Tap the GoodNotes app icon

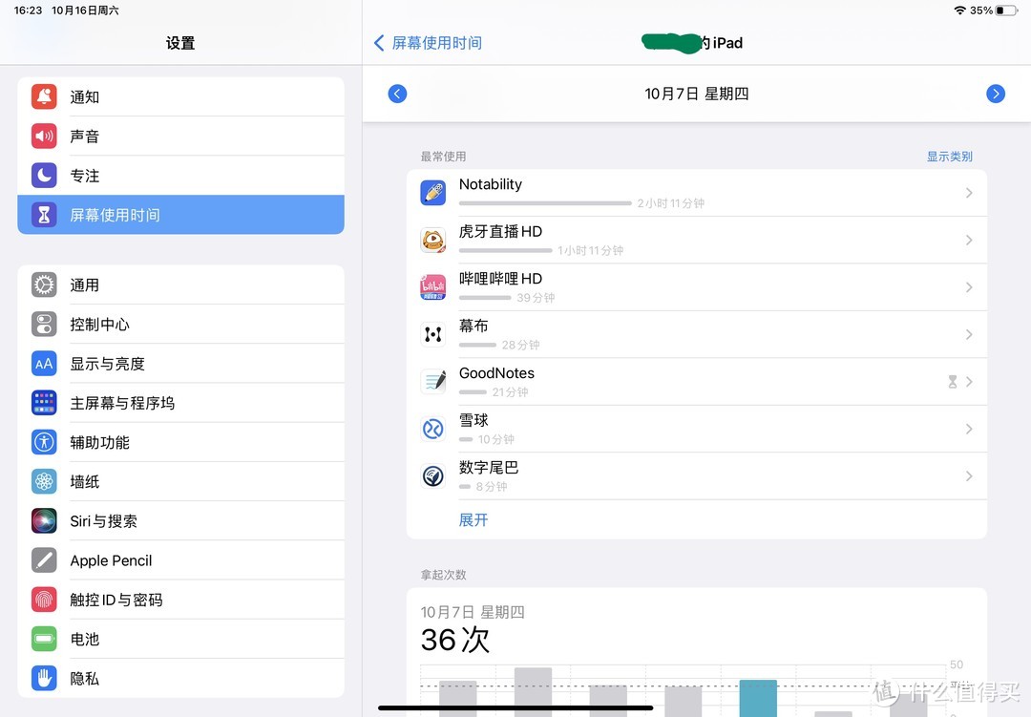pos(433,382)
